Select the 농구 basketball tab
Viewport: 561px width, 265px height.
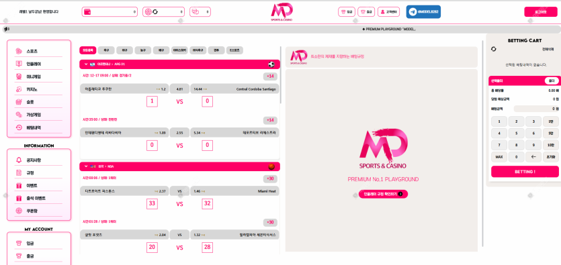coord(143,50)
